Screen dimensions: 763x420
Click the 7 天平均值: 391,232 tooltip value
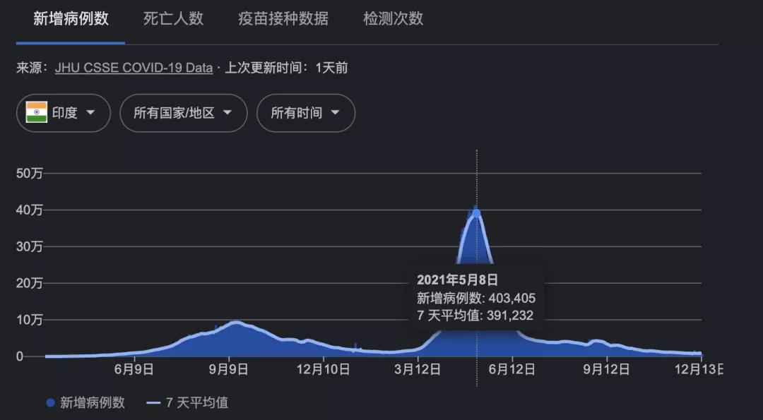pos(475,315)
